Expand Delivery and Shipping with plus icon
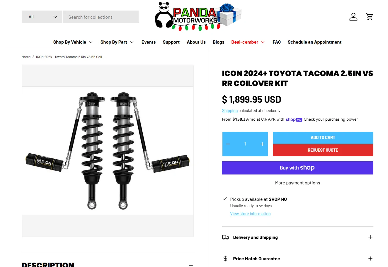 370,237
